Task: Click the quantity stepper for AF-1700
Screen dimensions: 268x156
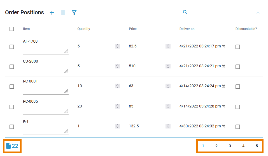Action: (x=117, y=46)
